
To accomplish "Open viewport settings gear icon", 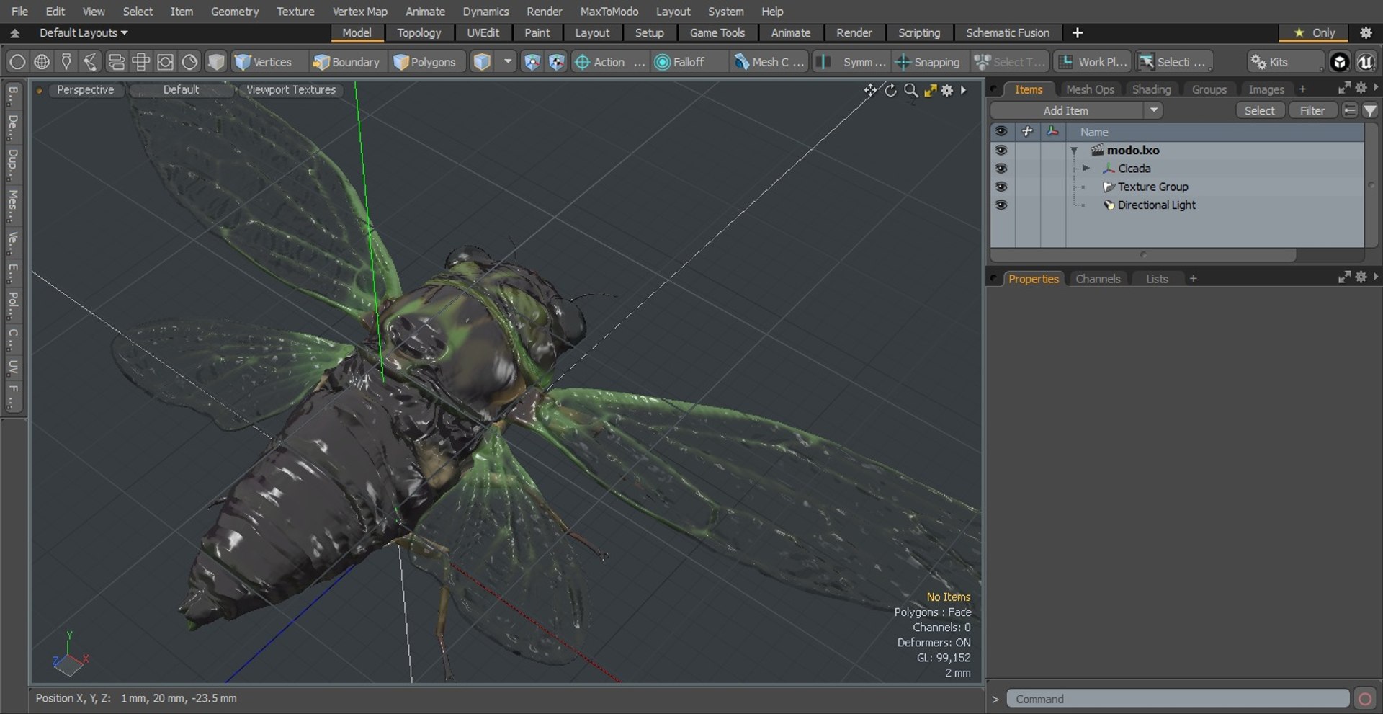I will click(947, 90).
